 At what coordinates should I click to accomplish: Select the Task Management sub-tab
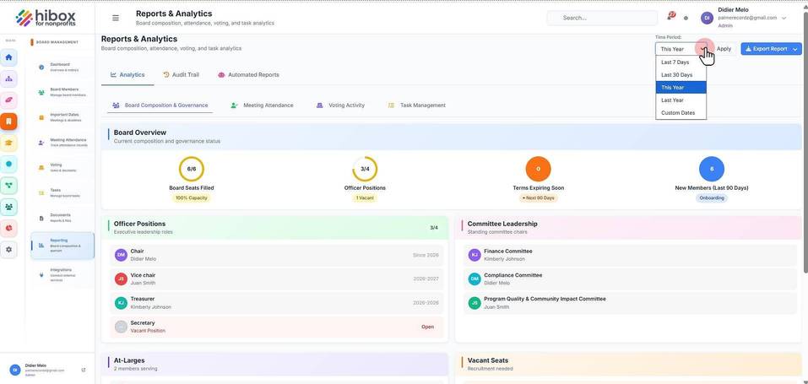pos(416,105)
